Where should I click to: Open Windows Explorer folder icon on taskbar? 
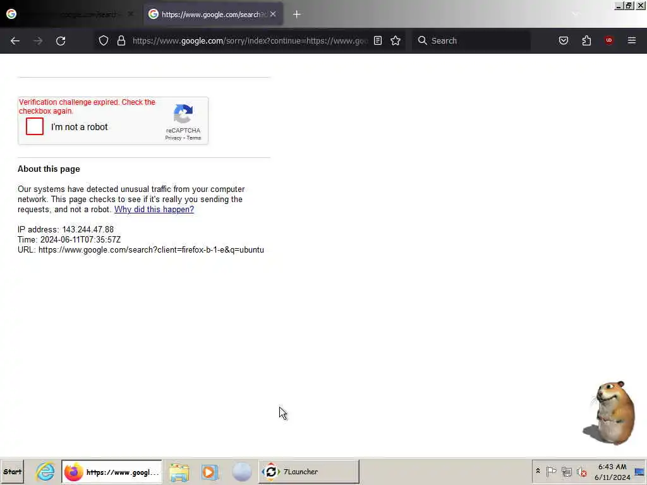[179, 472]
